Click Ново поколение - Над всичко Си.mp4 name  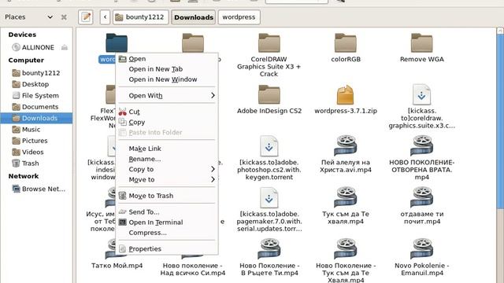[193, 269]
